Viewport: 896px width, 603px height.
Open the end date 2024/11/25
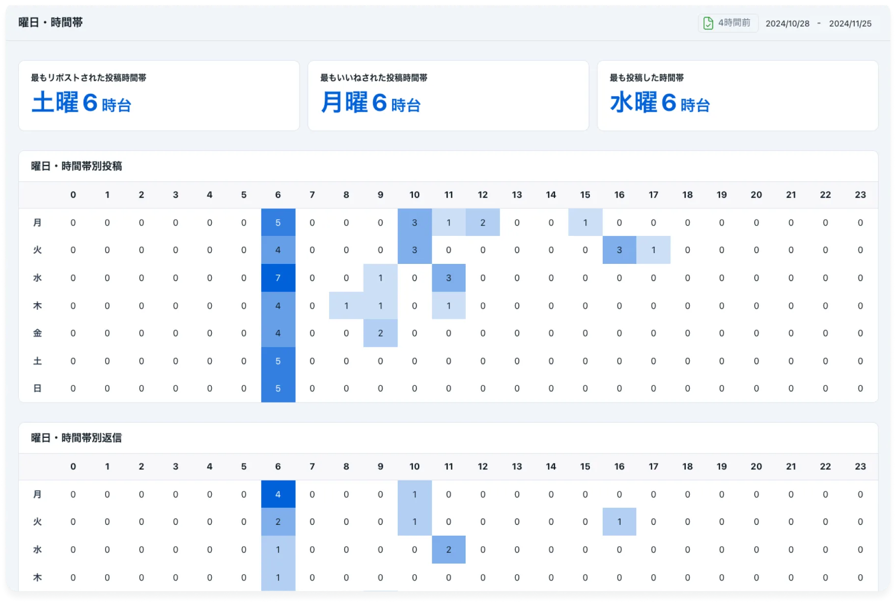pos(850,24)
